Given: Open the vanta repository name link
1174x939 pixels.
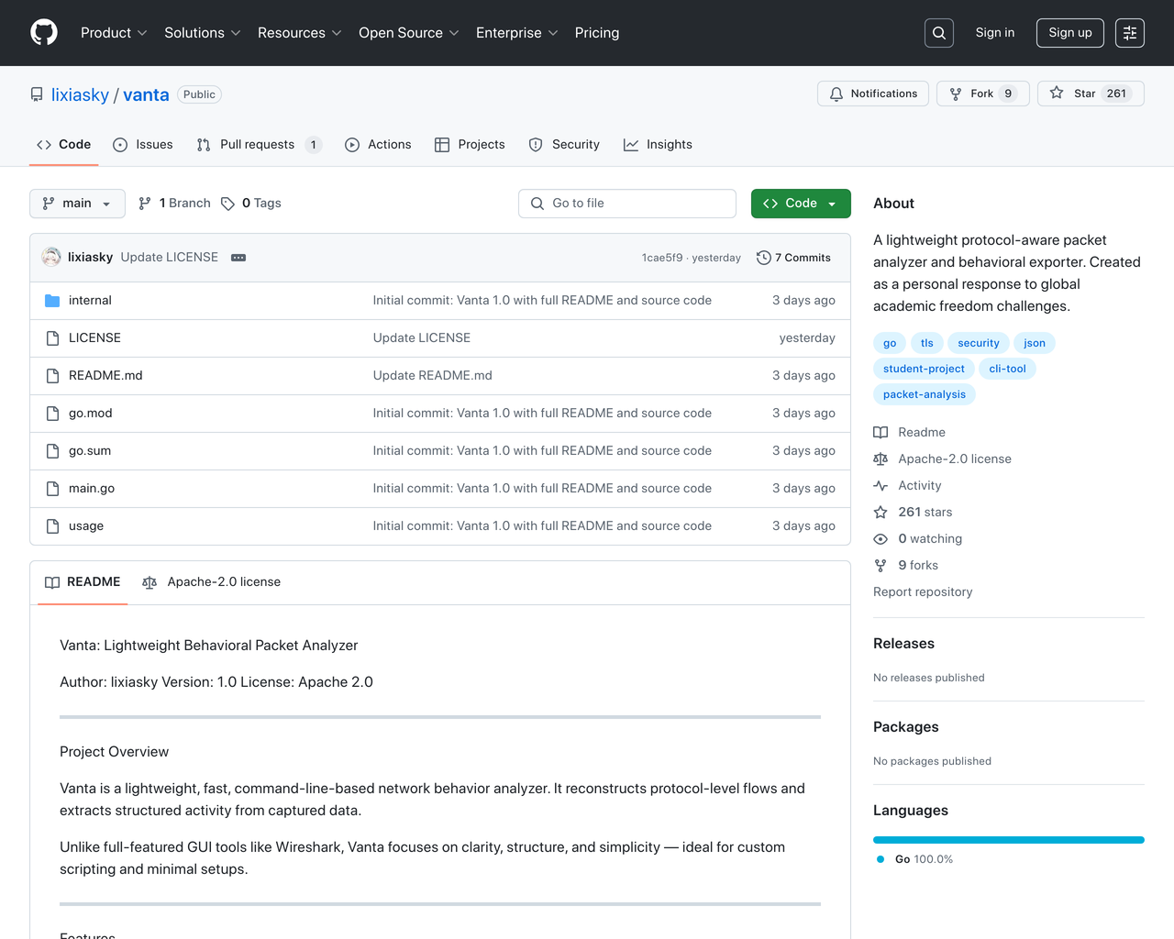Looking at the screenshot, I should coord(146,94).
